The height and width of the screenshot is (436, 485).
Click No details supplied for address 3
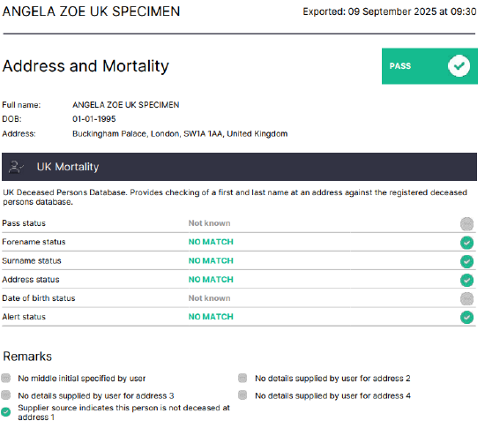coord(96,395)
